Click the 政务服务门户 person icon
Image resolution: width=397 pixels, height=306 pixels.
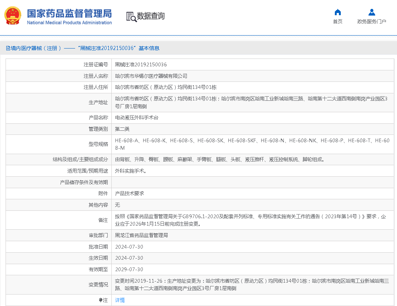pos(371,12)
